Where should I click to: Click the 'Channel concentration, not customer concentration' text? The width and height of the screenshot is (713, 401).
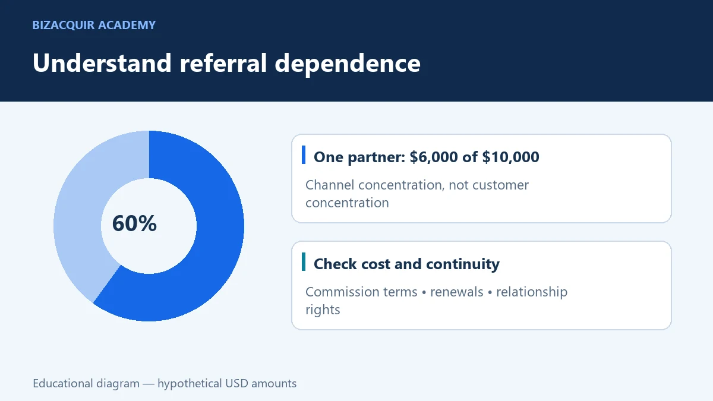click(417, 194)
